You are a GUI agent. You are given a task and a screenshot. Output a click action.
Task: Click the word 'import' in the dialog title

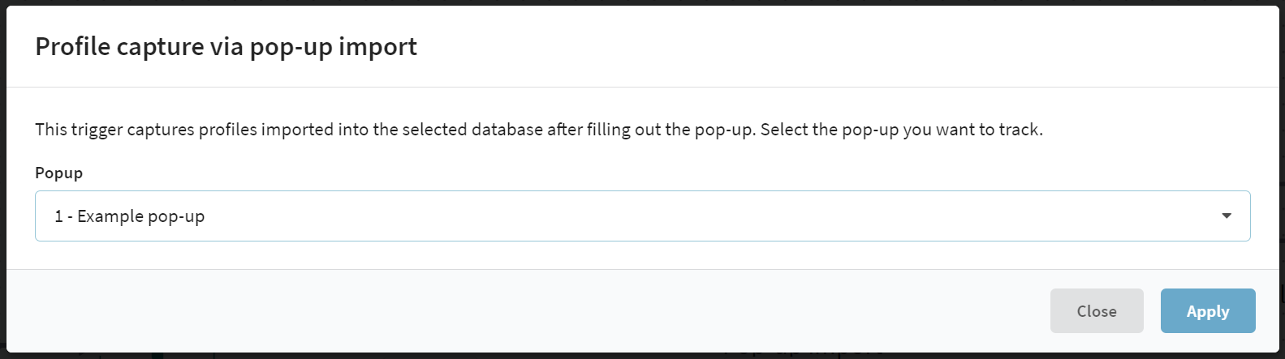click(x=377, y=47)
